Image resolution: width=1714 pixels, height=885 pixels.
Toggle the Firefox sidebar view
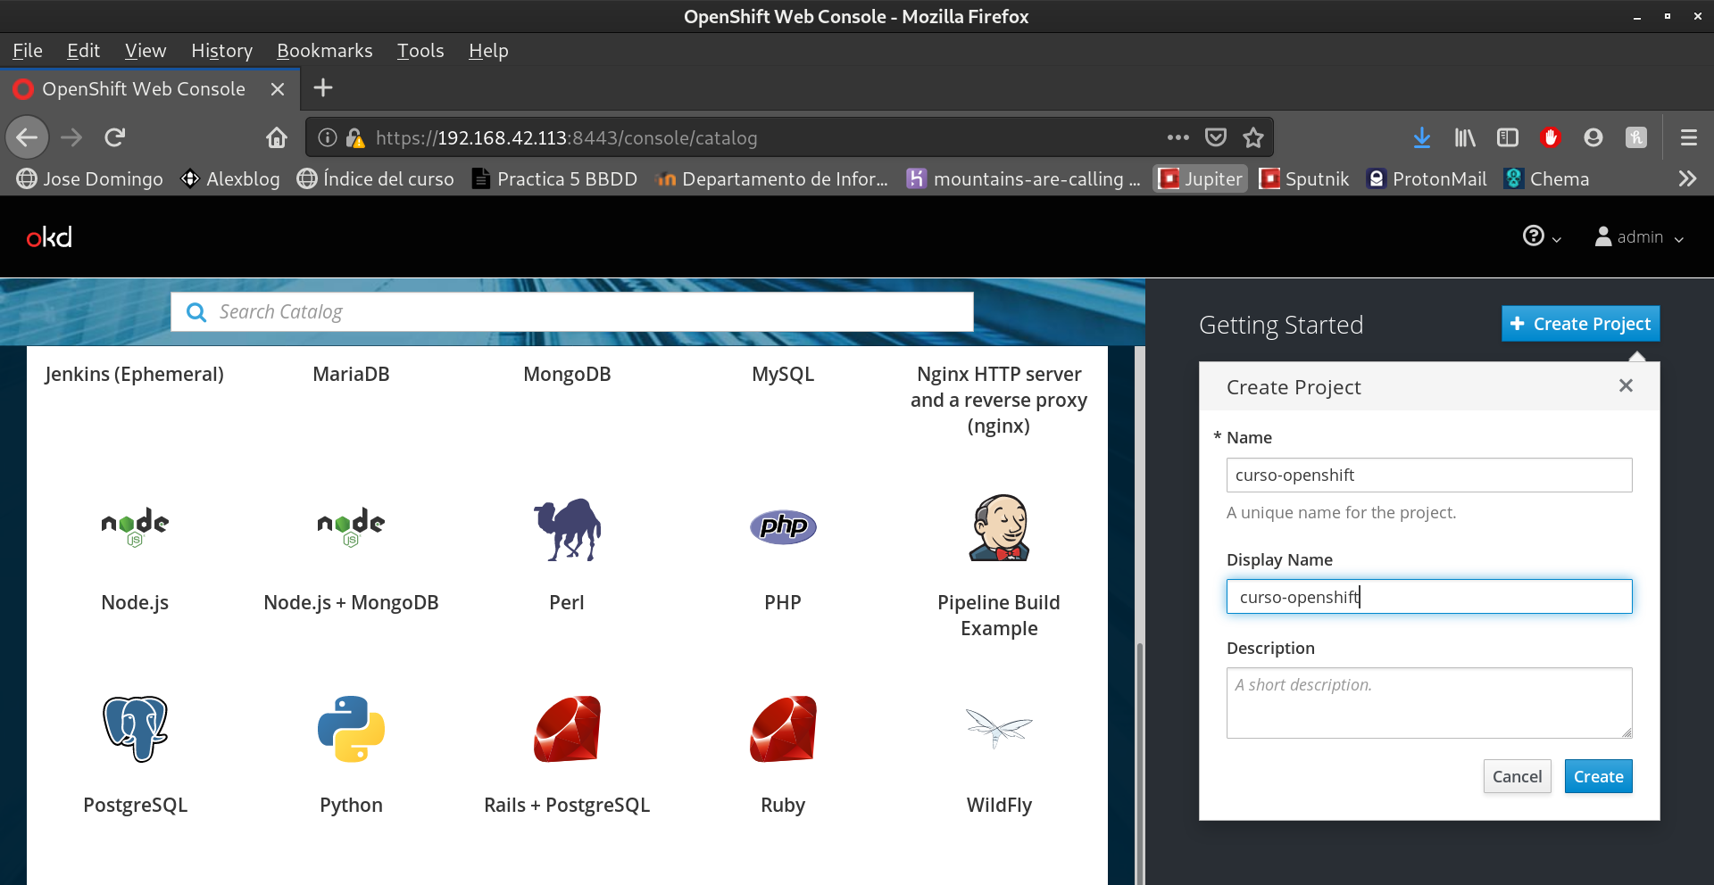(1508, 137)
